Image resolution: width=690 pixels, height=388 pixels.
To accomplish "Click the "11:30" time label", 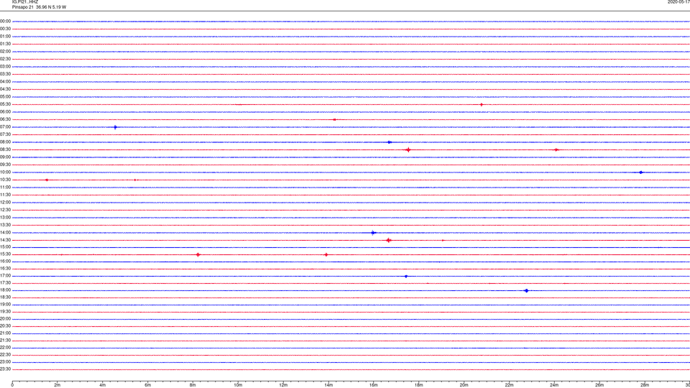I will coord(5,195).
